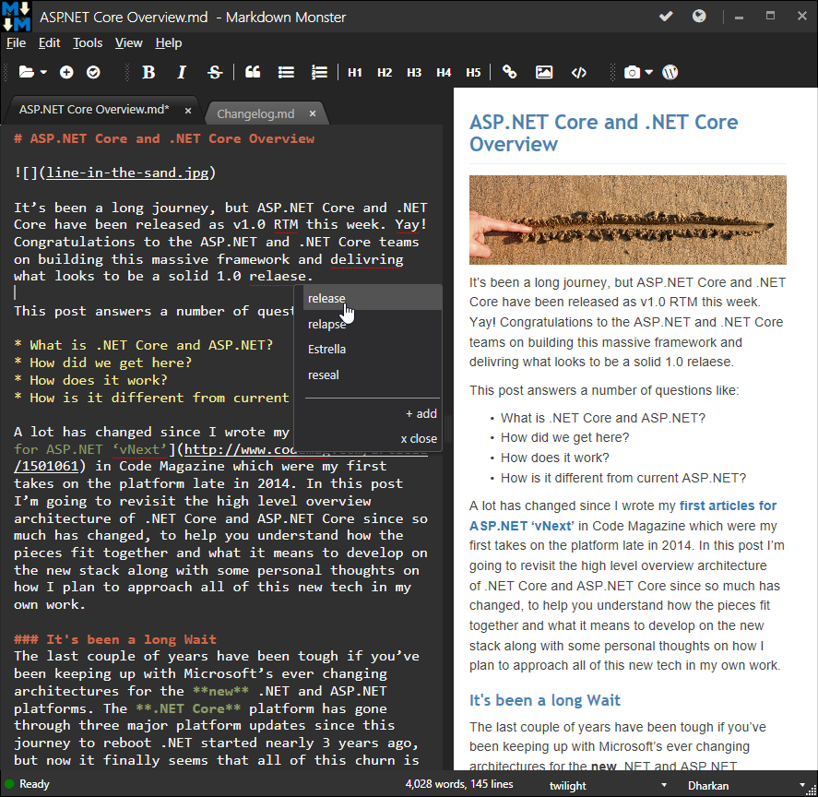Apply H4 heading
The image size is (818, 797).
pos(444,73)
